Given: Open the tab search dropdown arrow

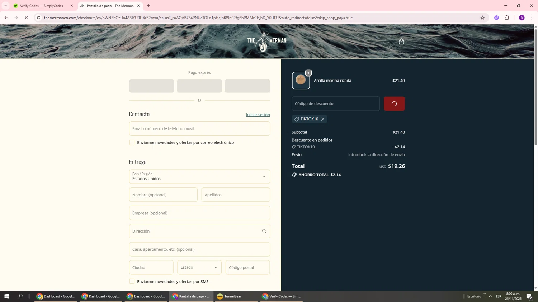Looking at the screenshot, I should (x=5, y=6).
